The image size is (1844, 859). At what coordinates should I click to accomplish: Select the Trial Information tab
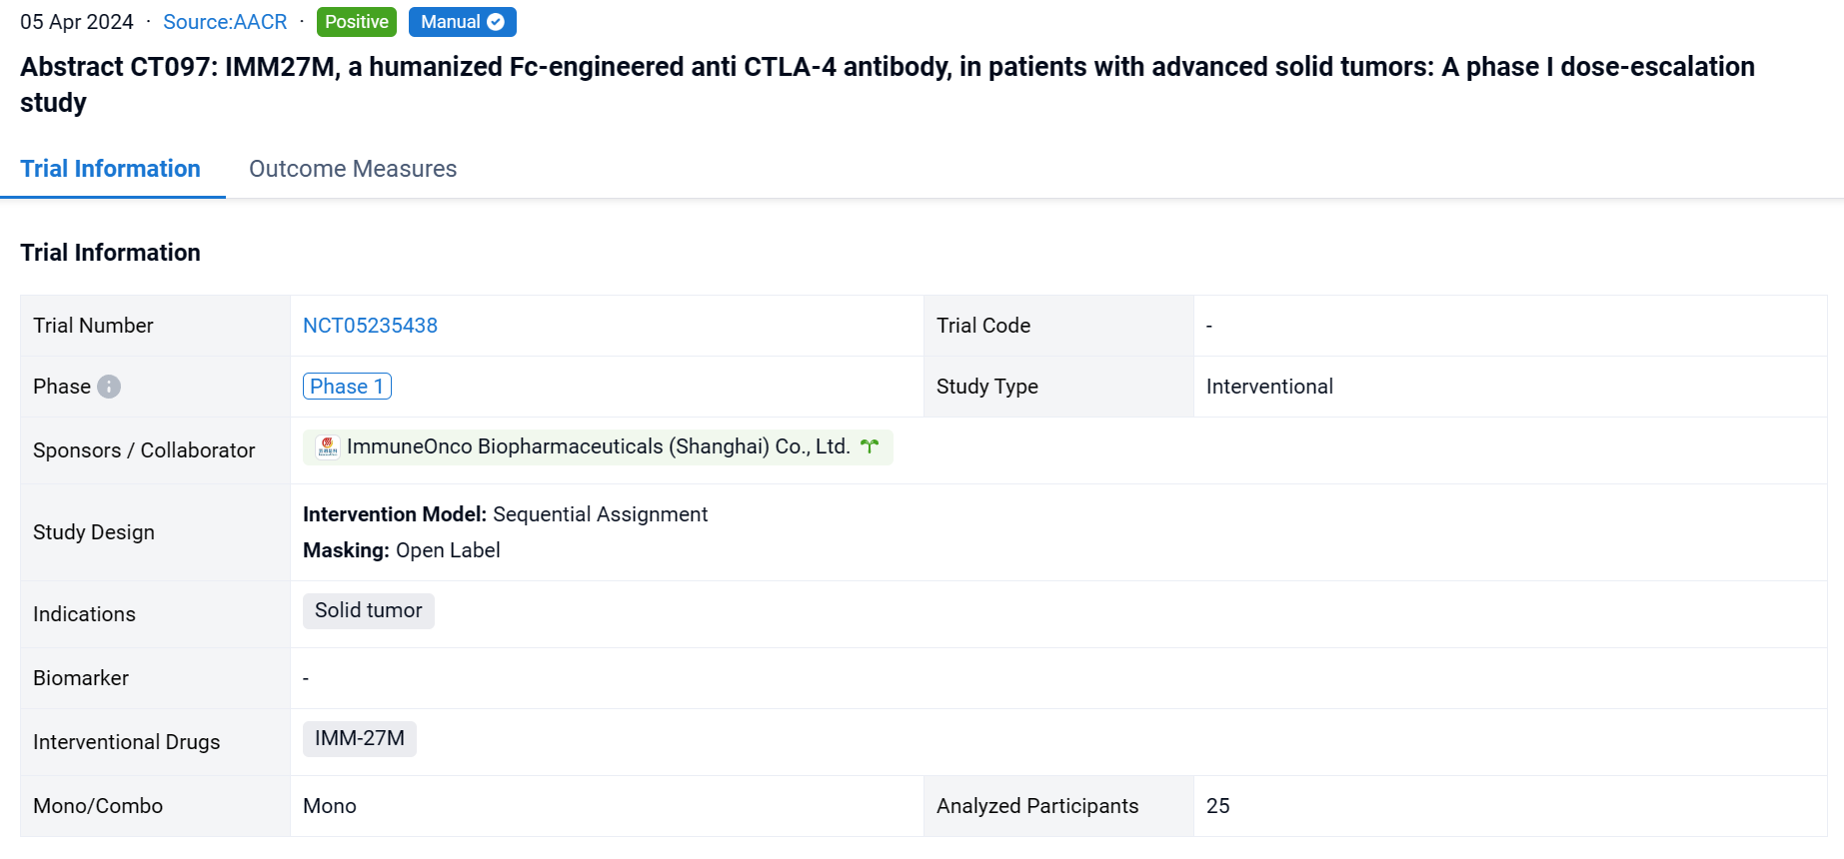(x=111, y=169)
